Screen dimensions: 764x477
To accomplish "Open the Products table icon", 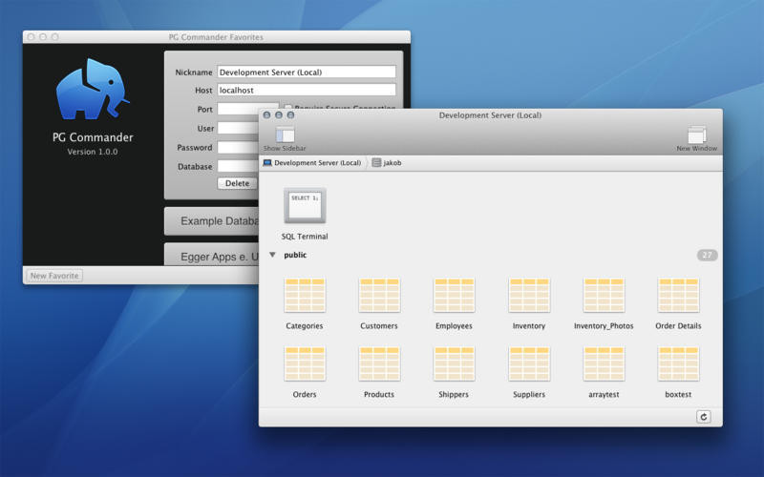I will [x=379, y=363].
